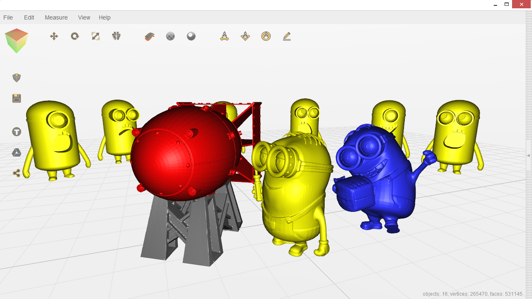Close the application window
The height and width of the screenshot is (299, 532).
click(x=522, y=5)
